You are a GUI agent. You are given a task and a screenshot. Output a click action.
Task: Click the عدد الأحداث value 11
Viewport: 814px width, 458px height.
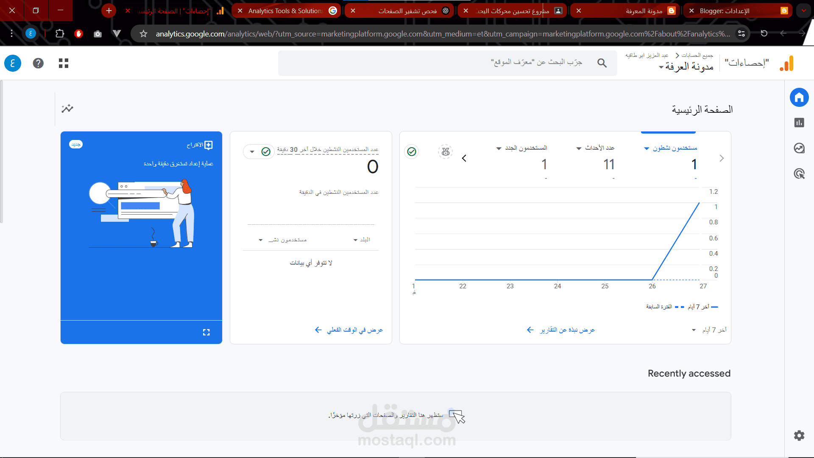tap(609, 165)
